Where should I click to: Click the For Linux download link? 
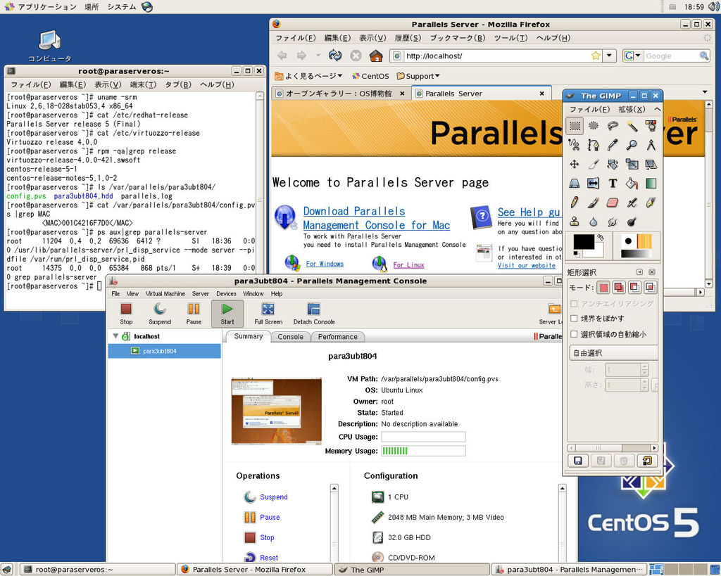[x=408, y=264]
